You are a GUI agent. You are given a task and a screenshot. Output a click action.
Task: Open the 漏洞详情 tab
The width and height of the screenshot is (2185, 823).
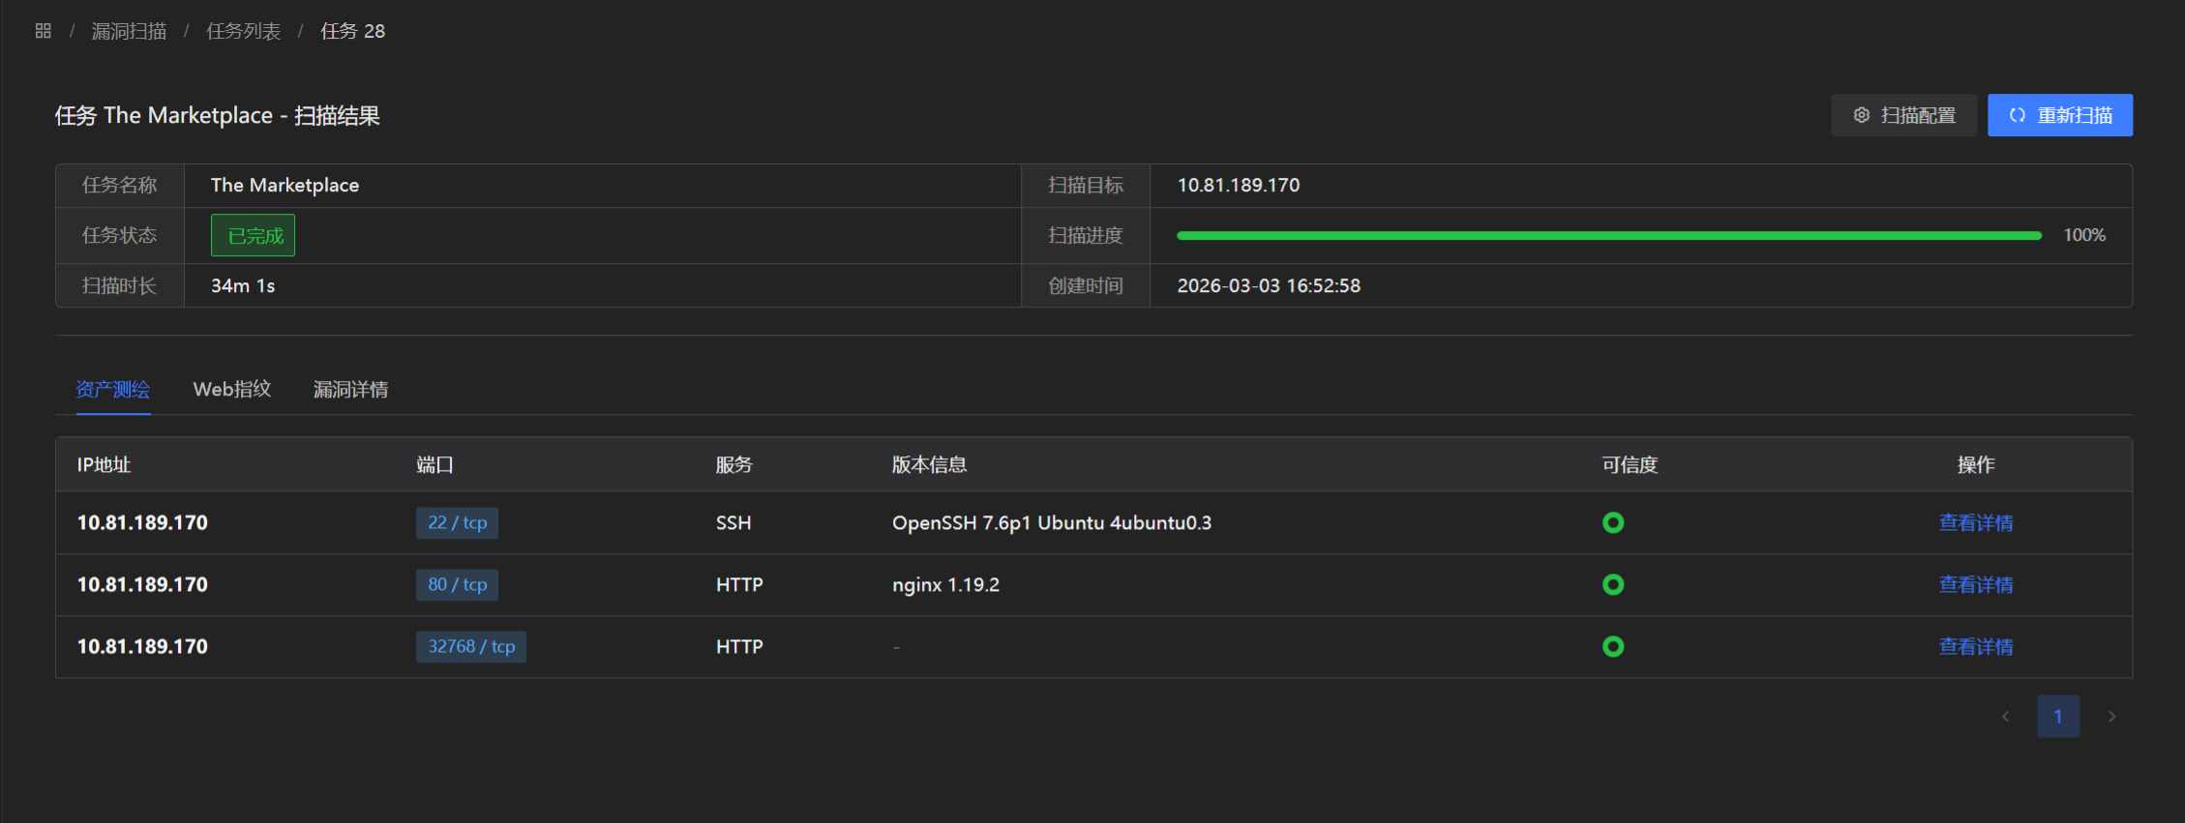(350, 389)
